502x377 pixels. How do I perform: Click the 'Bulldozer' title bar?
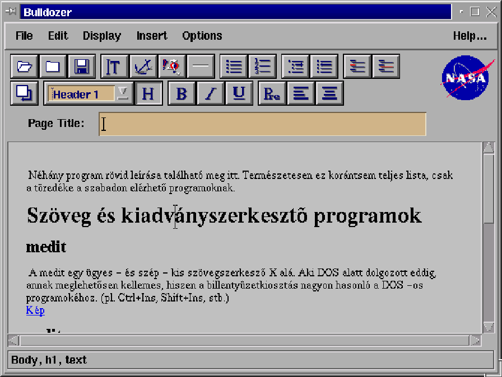[236, 12]
